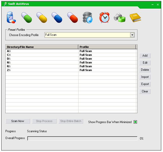Open the yellow book help icon

click(135, 18)
